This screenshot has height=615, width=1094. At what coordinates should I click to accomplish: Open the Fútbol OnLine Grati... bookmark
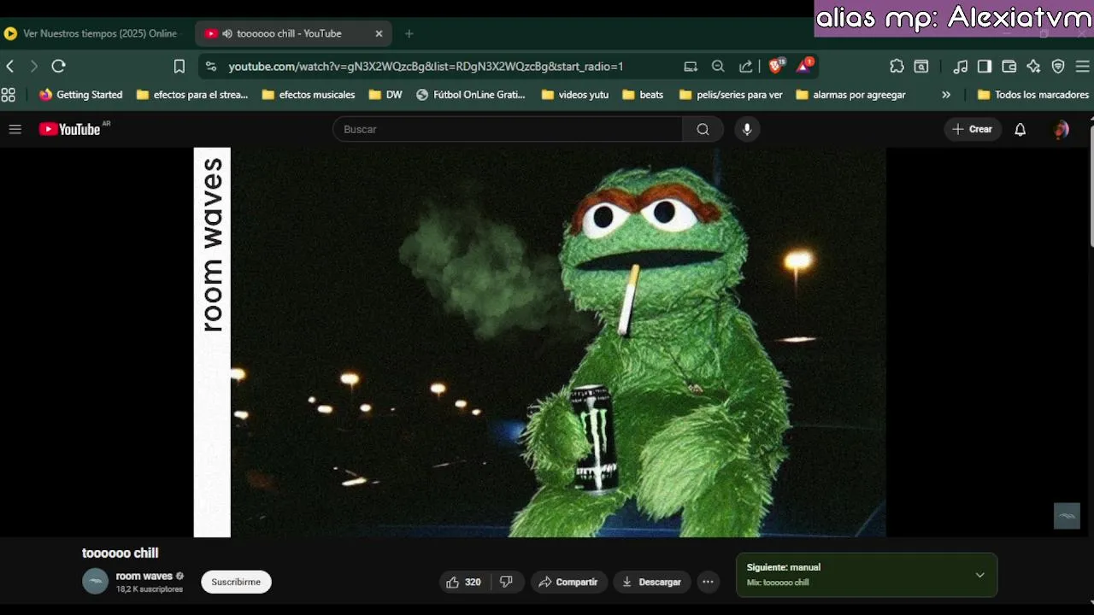tap(471, 95)
